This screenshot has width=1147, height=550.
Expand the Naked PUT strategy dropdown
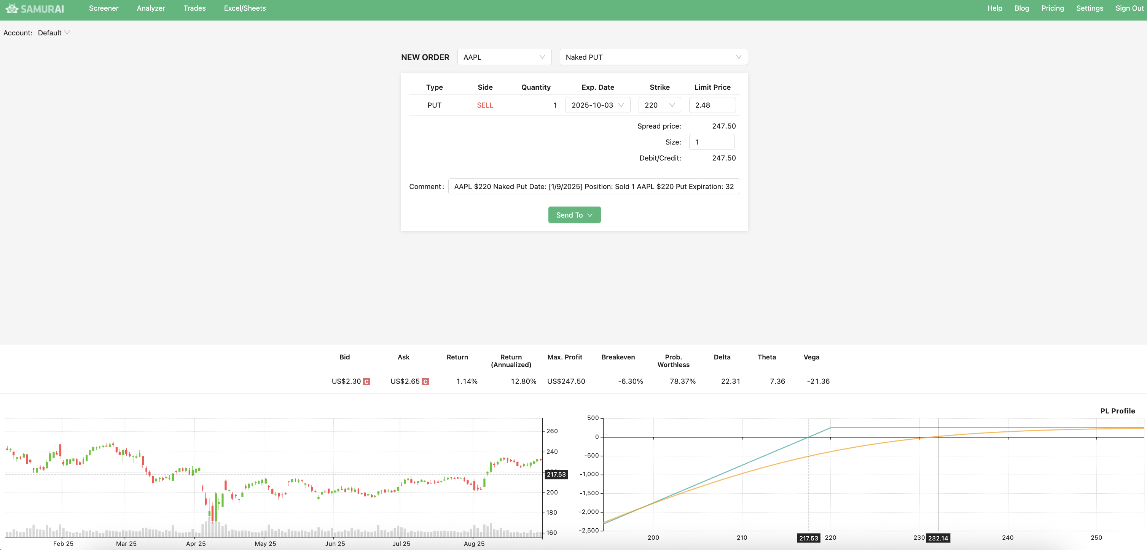(653, 57)
